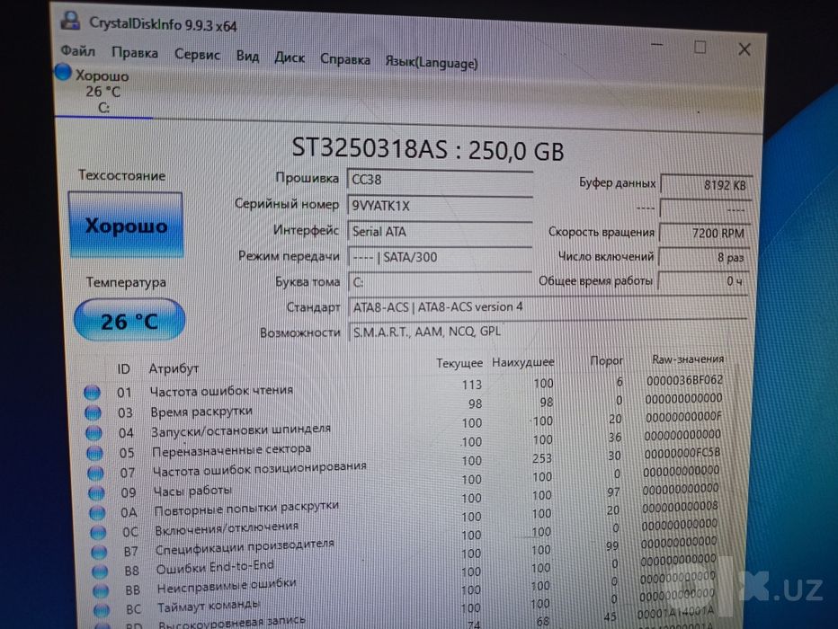Click the Наихудшее column header
Screen dimensions: 838x629
[x=522, y=362]
